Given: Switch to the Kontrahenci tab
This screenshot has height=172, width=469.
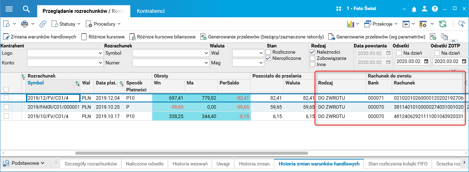Looking at the screenshot, I should (151, 11).
